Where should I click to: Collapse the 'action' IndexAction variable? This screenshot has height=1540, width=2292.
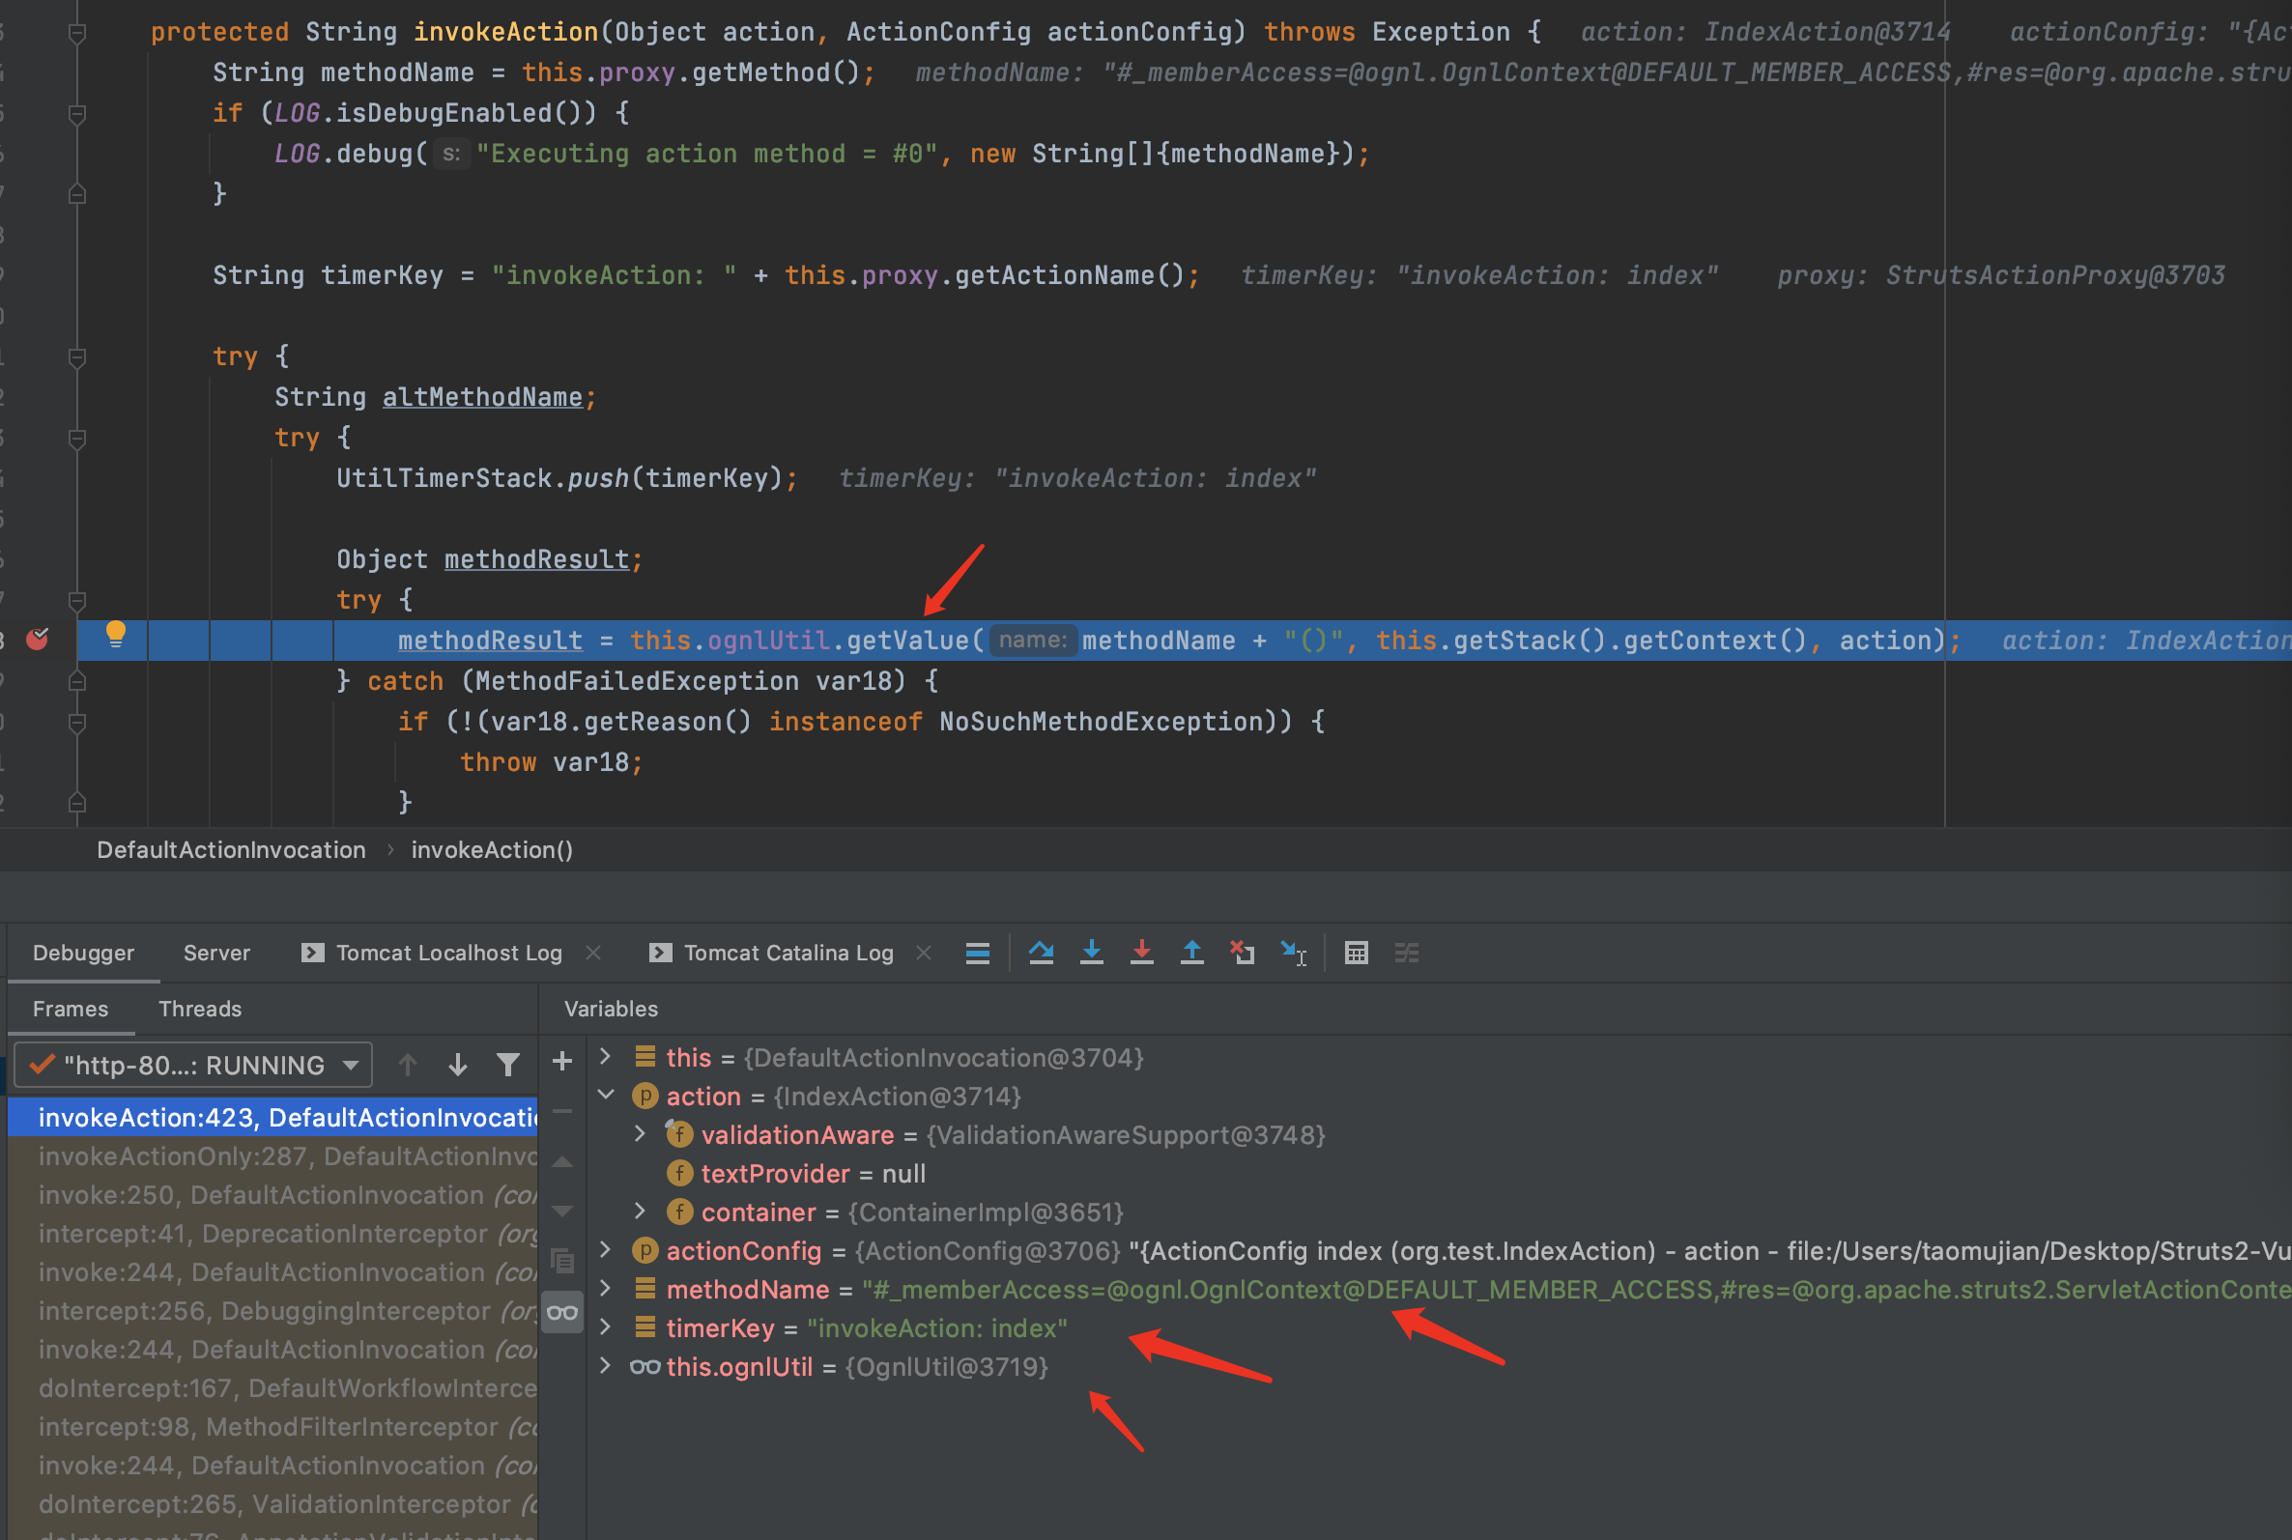pyautogui.click(x=605, y=1095)
